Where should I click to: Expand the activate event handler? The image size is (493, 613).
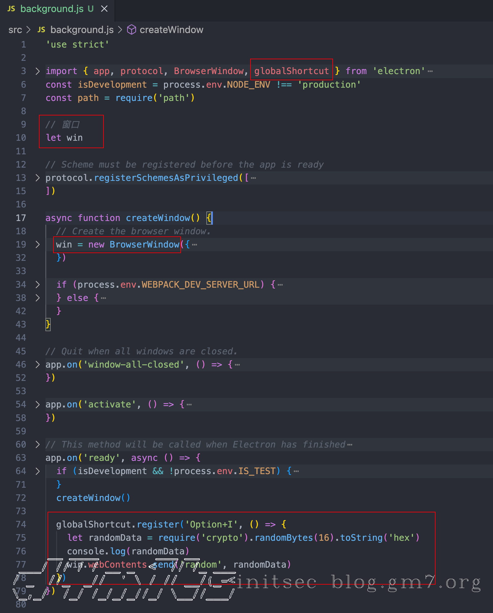coord(37,404)
